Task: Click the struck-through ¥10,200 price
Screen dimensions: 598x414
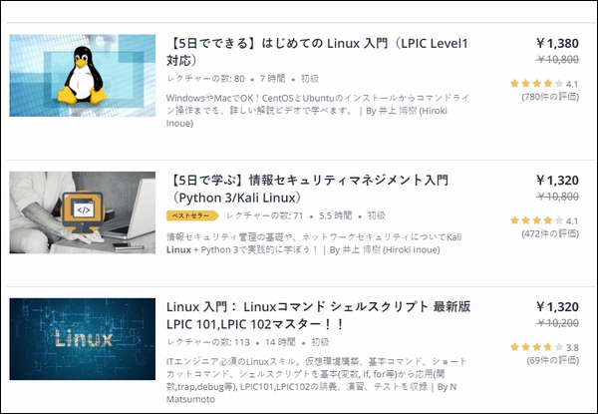Action: (557, 323)
